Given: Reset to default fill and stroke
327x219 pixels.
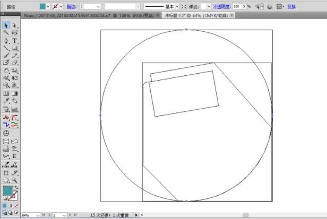Looking at the screenshot, I should click(5, 198).
